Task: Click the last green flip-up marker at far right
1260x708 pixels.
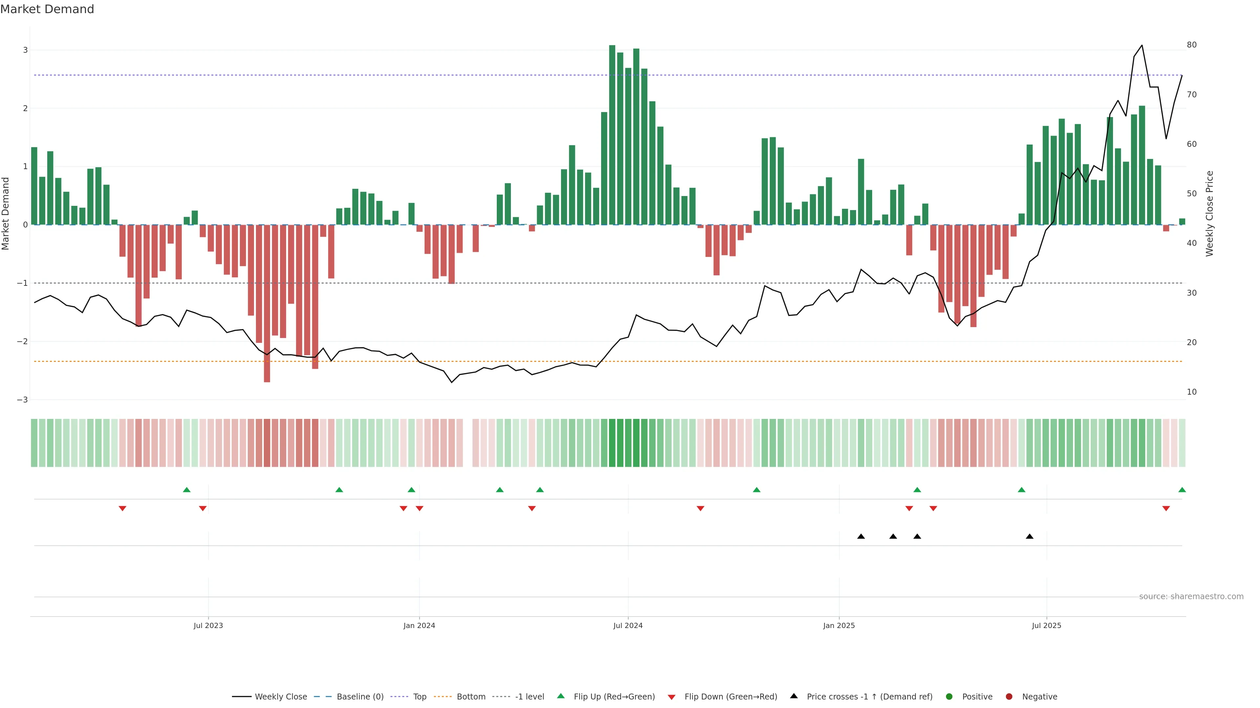Action: (x=1182, y=490)
